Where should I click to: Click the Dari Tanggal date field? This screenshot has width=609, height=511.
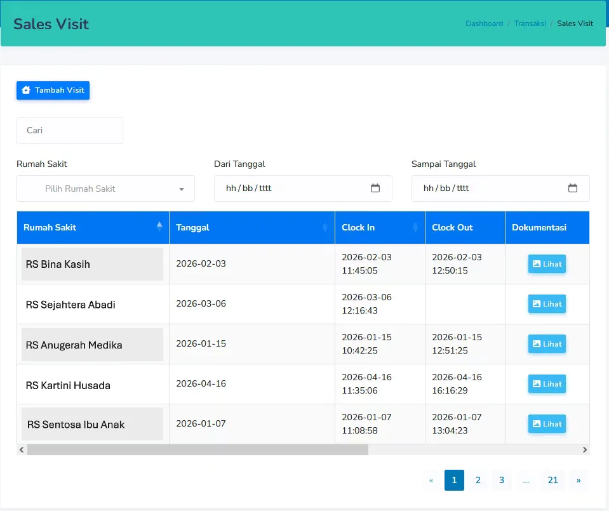point(303,189)
